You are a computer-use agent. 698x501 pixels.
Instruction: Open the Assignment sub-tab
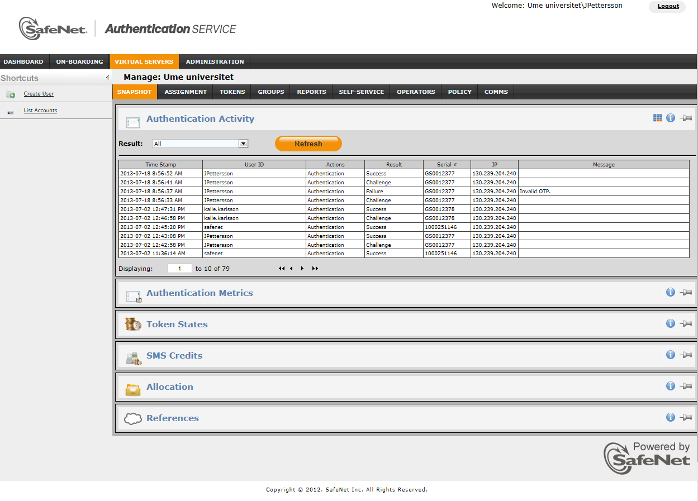tap(186, 92)
